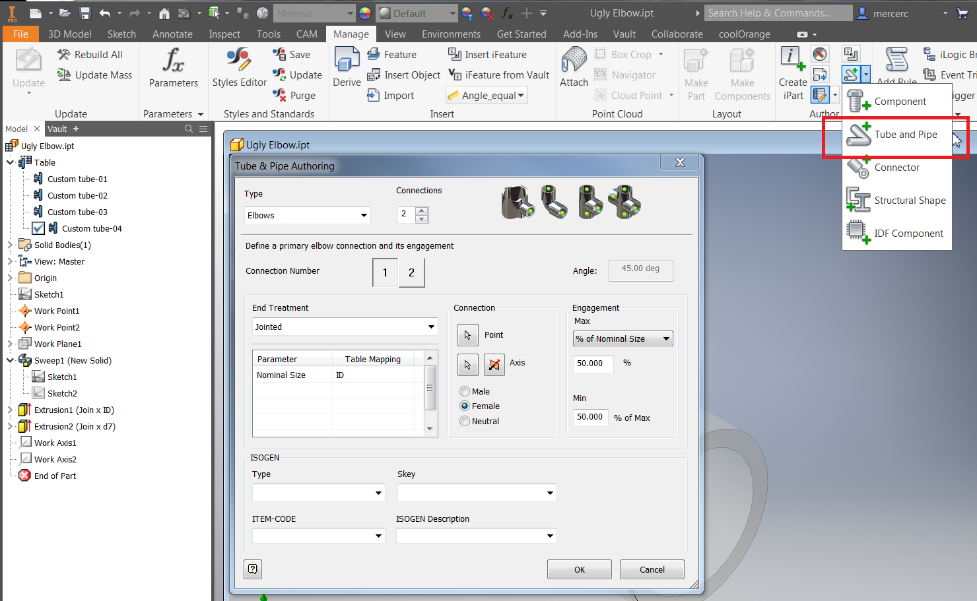Open the ISOGEN Type dropdown

(318, 493)
